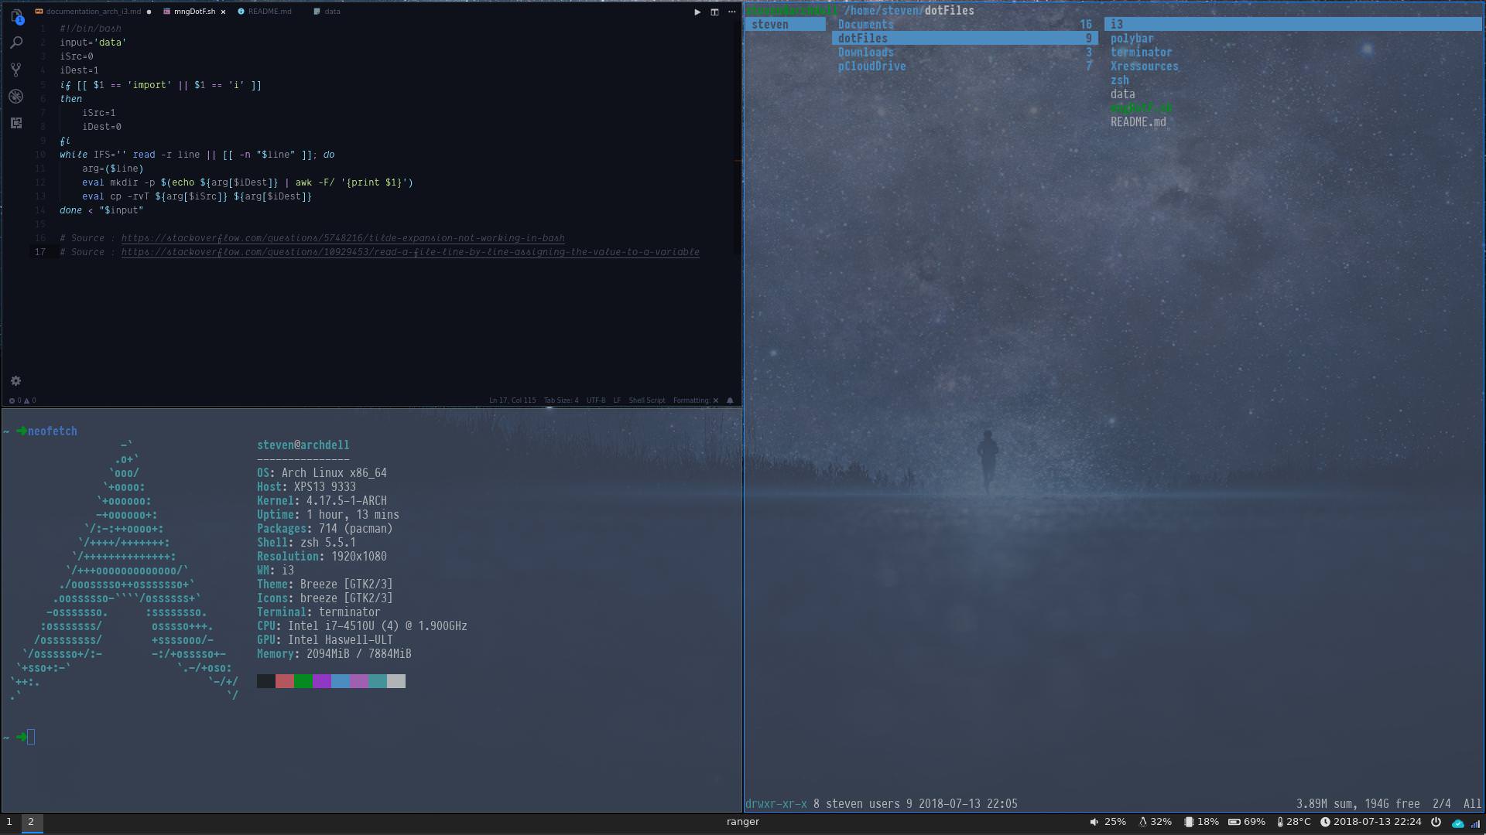Select the zsh folder in ranger

pyautogui.click(x=1119, y=80)
